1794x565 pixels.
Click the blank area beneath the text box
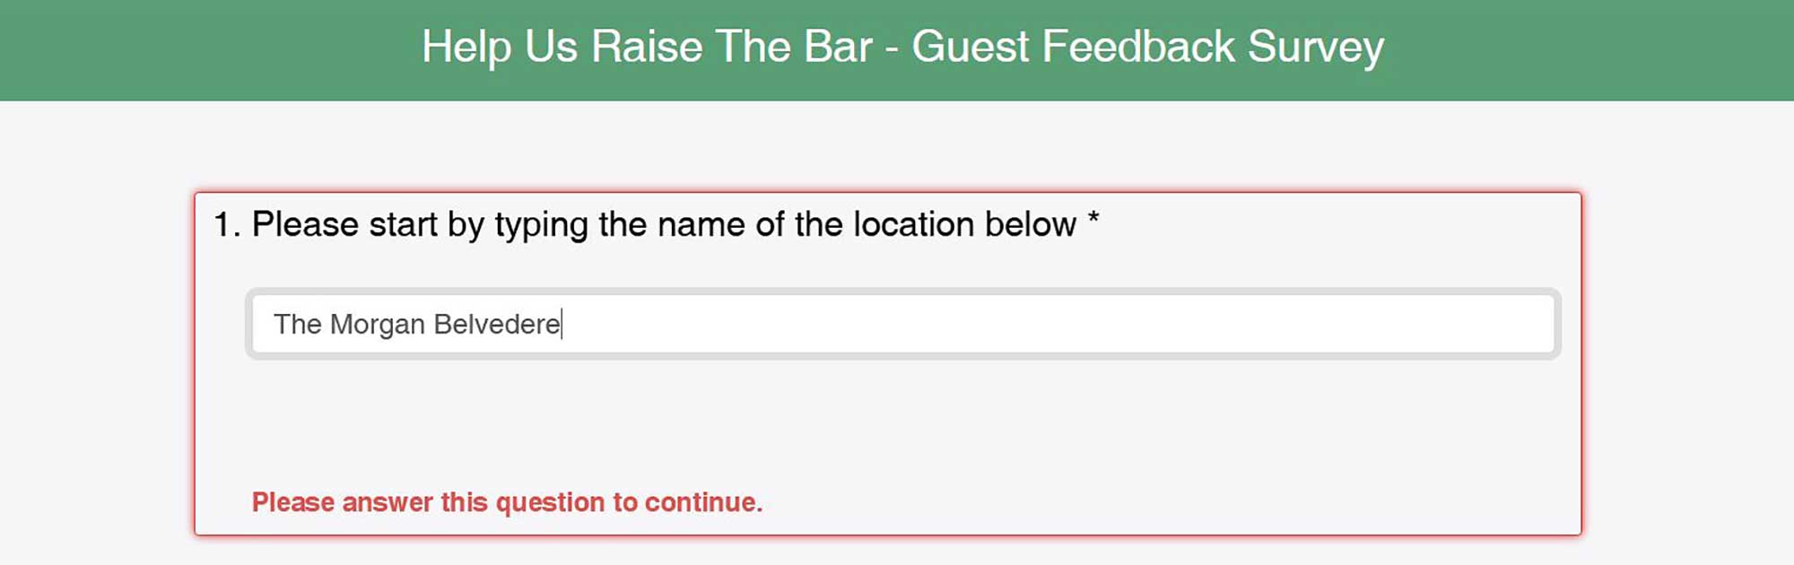pyautogui.click(x=897, y=422)
